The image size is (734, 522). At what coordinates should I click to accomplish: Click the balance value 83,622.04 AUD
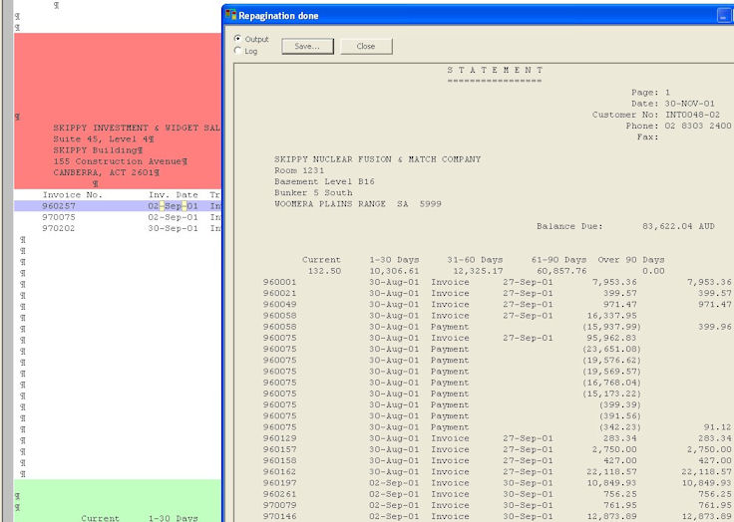(679, 226)
